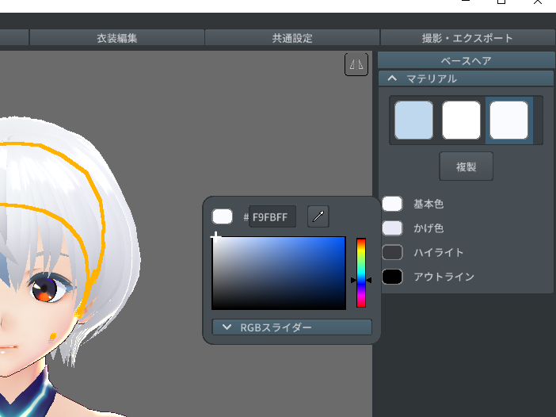Viewport: 556px width, 417px height.
Task: Select the middle white material thumbnail
Action: (x=461, y=121)
